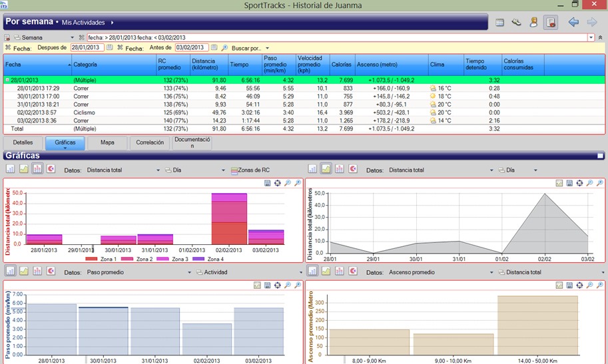
Task: Open the Documentación tab
Action: click(x=192, y=142)
